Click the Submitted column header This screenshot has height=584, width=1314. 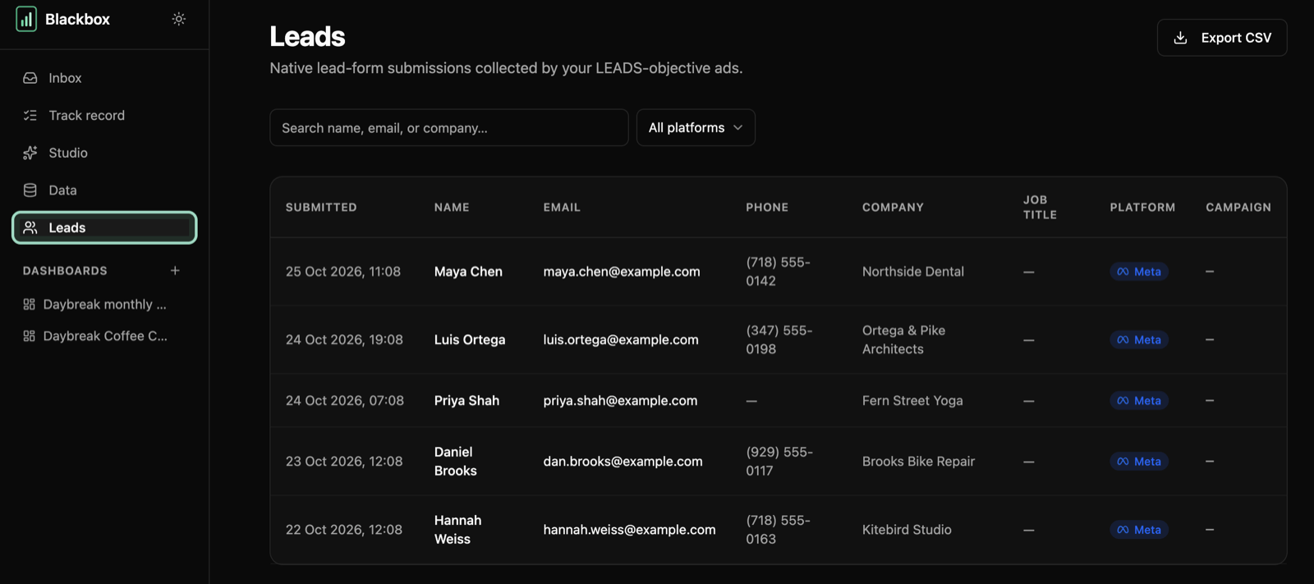[321, 207]
